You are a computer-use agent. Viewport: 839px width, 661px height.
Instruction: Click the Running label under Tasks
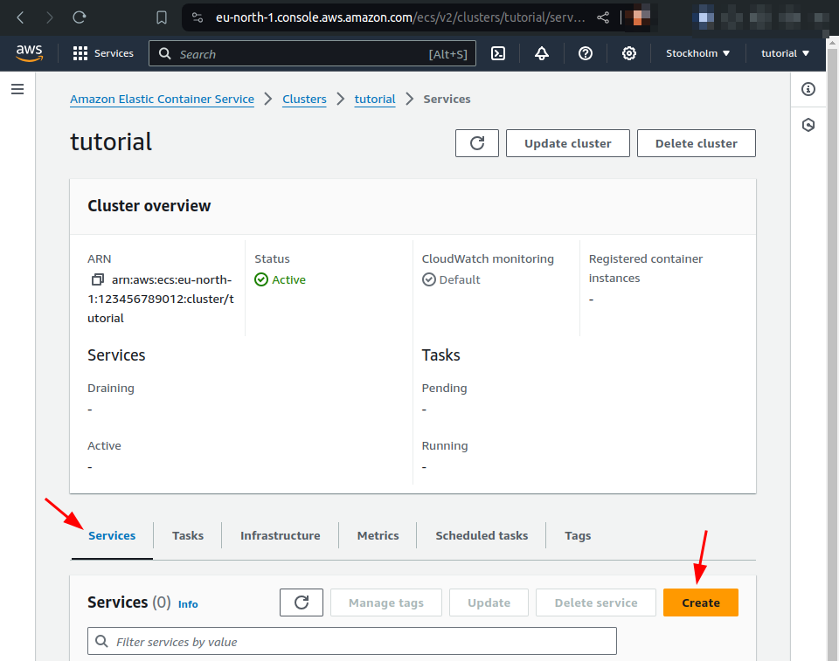[x=445, y=445]
